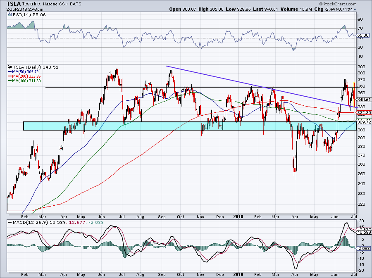Click the 'High 365.00' value
The width and height of the screenshot is (372, 278).
(211, 9)
